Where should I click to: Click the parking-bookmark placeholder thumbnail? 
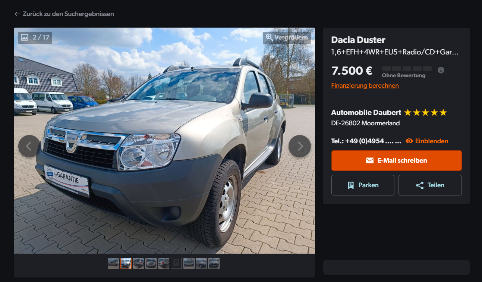click(176, 263)
